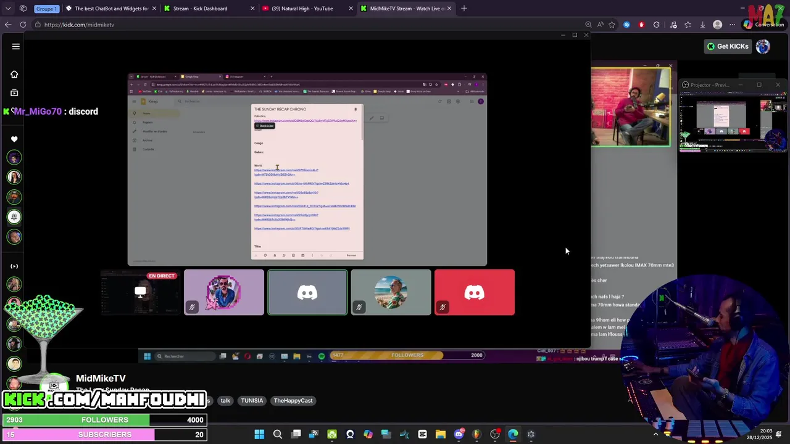Screen dimensions: 790x444
Task: Click Mr_MiGo70 chat username
Action: pos(36,112)
